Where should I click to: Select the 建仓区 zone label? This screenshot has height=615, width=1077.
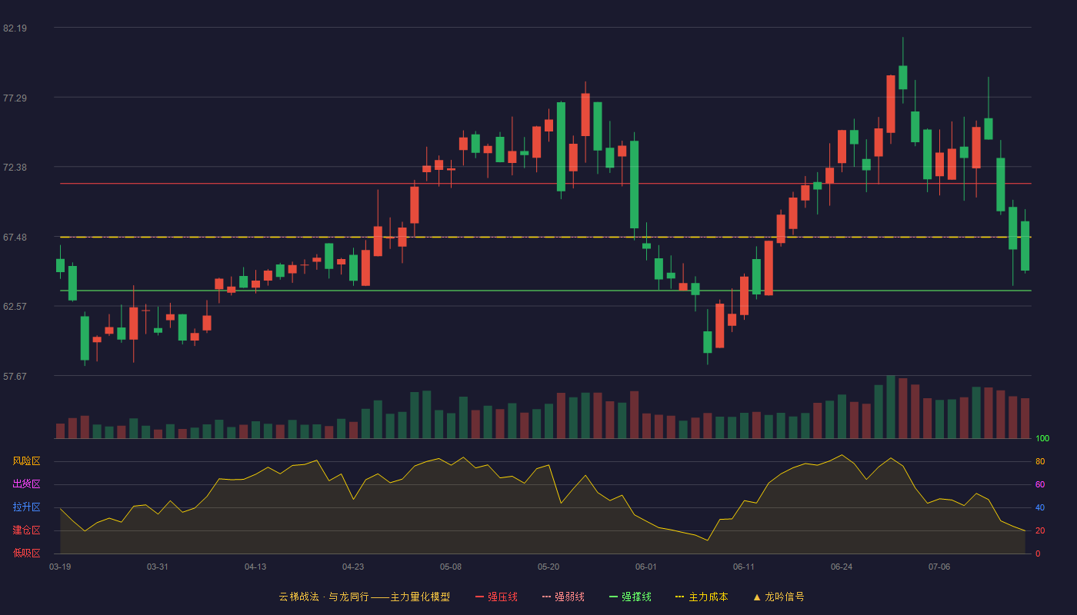[x=26, y=530]
